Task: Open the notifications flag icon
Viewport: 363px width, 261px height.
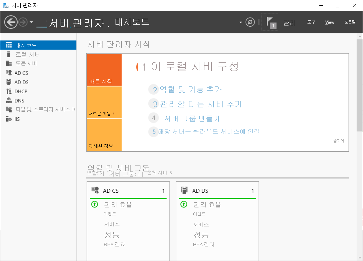Action: point(270,22)
